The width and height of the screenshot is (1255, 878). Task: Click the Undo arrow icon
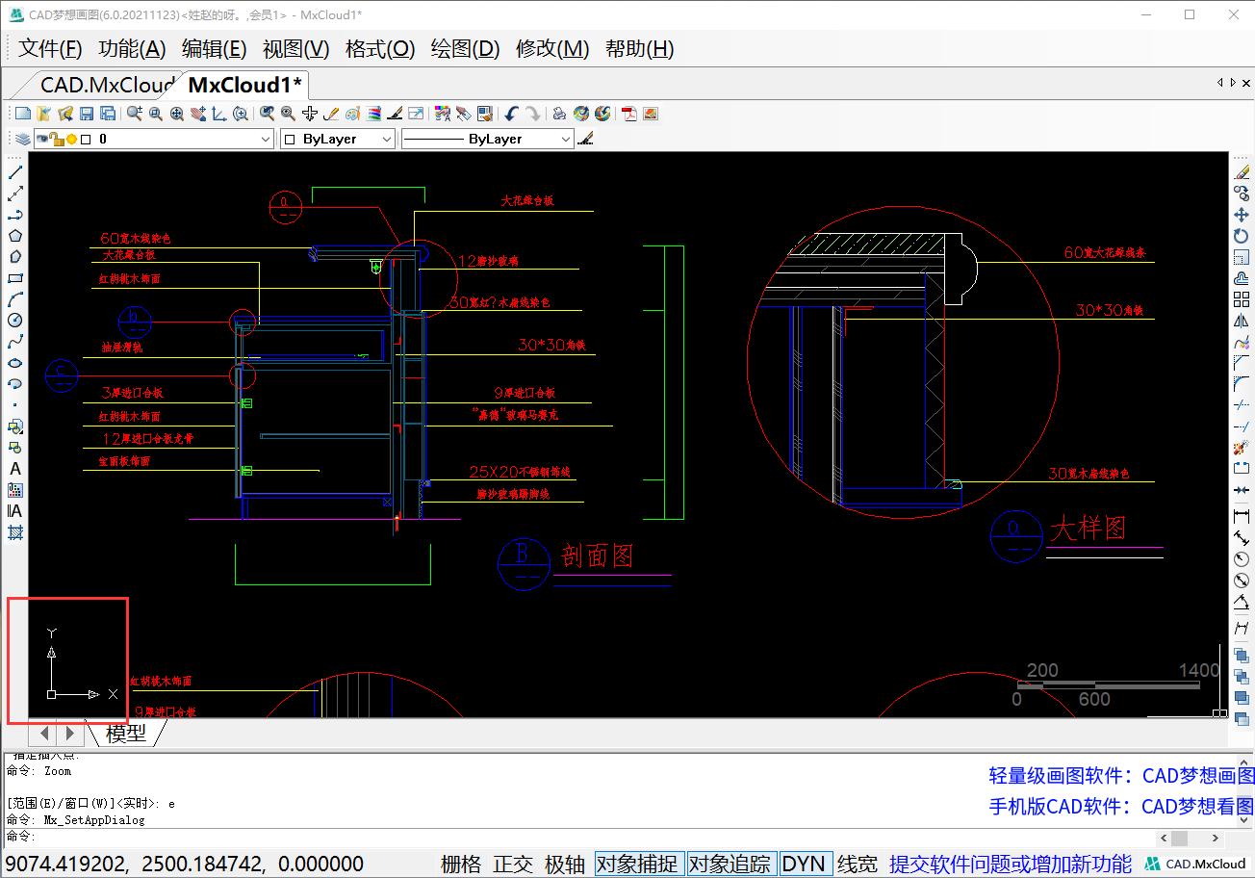(511, 114)
